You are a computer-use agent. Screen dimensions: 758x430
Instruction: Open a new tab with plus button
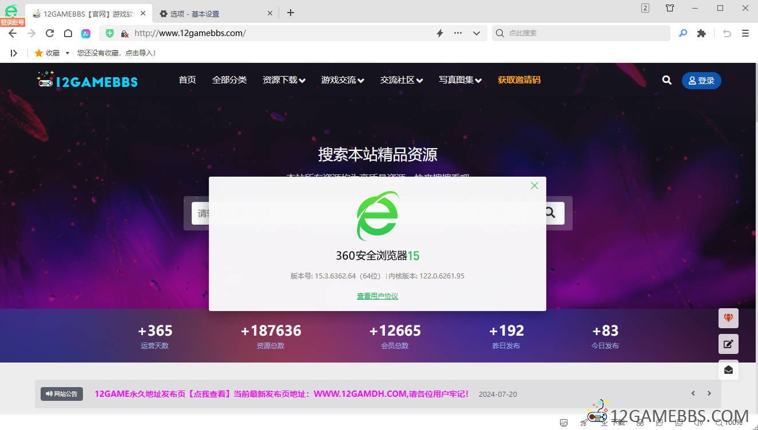291,13
